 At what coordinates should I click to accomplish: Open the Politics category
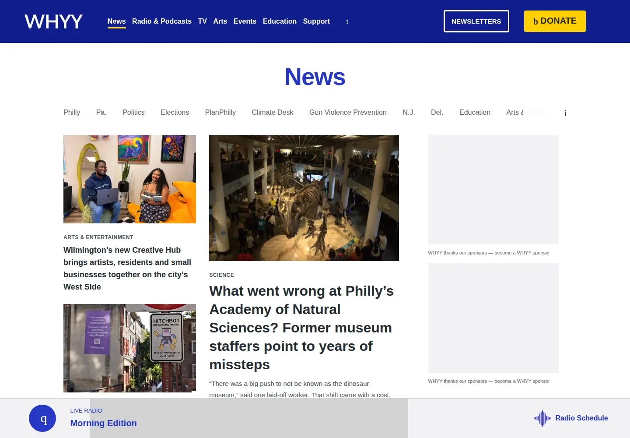pyautogui.click(x=133, y=113)
